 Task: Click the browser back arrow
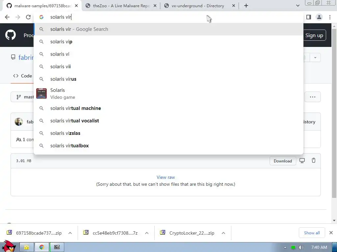pos(7,17)
